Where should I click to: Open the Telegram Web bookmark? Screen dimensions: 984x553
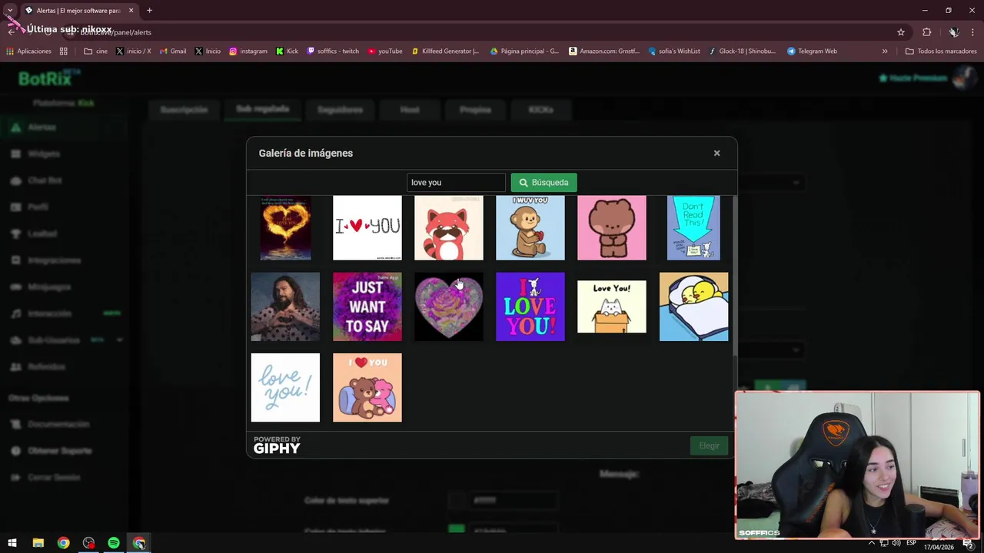coord(812,51)
